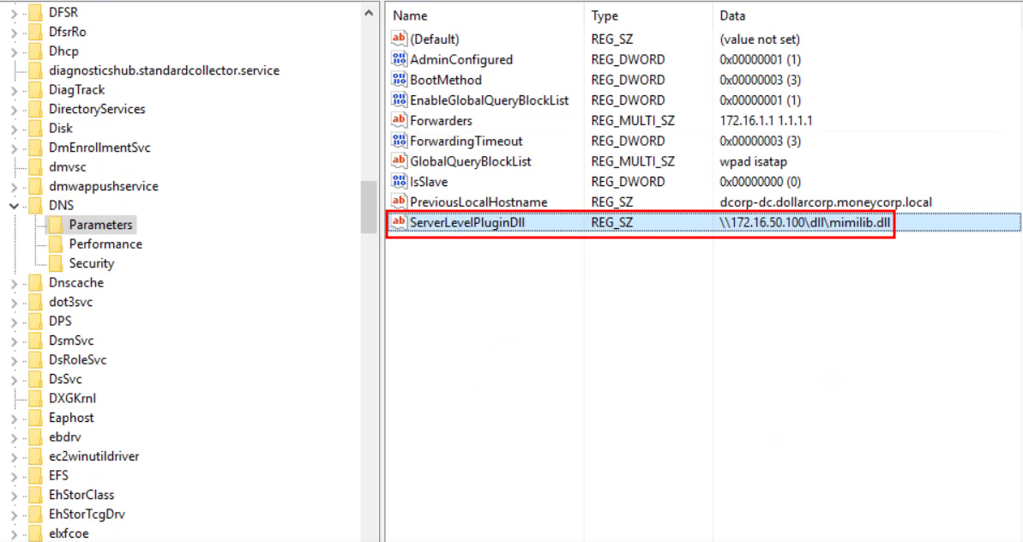This screenshot has height=542, width=1023.
Task: Click the DFSR folder icon
Action: point(36,12)
